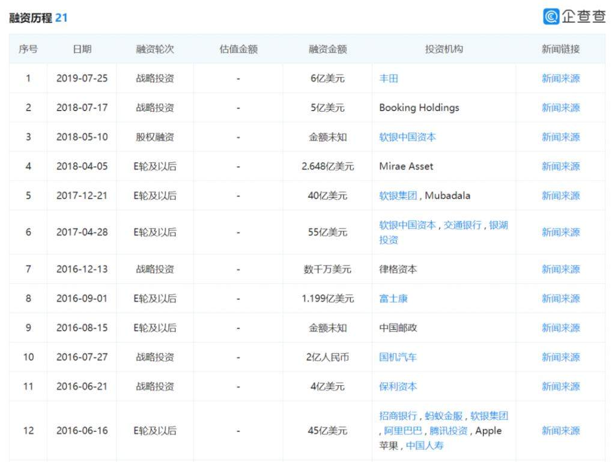The height and width of the screenshot is (462, 615).
Task: Open 新闻来源 link for 2016-06-21 row
Action: coord(560,387)
